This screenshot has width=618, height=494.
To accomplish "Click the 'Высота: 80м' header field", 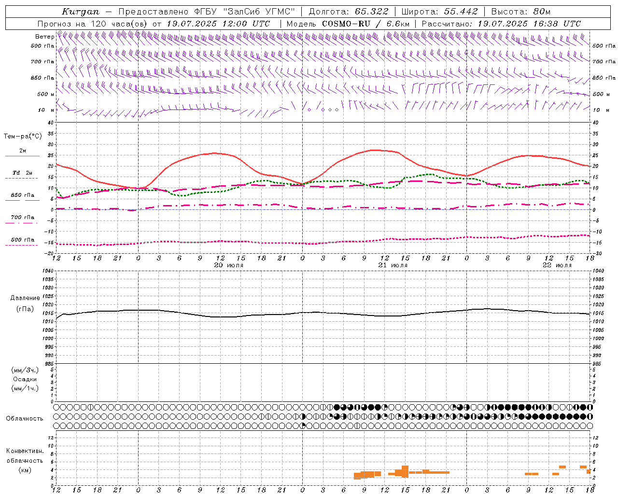I will point(521,12).
